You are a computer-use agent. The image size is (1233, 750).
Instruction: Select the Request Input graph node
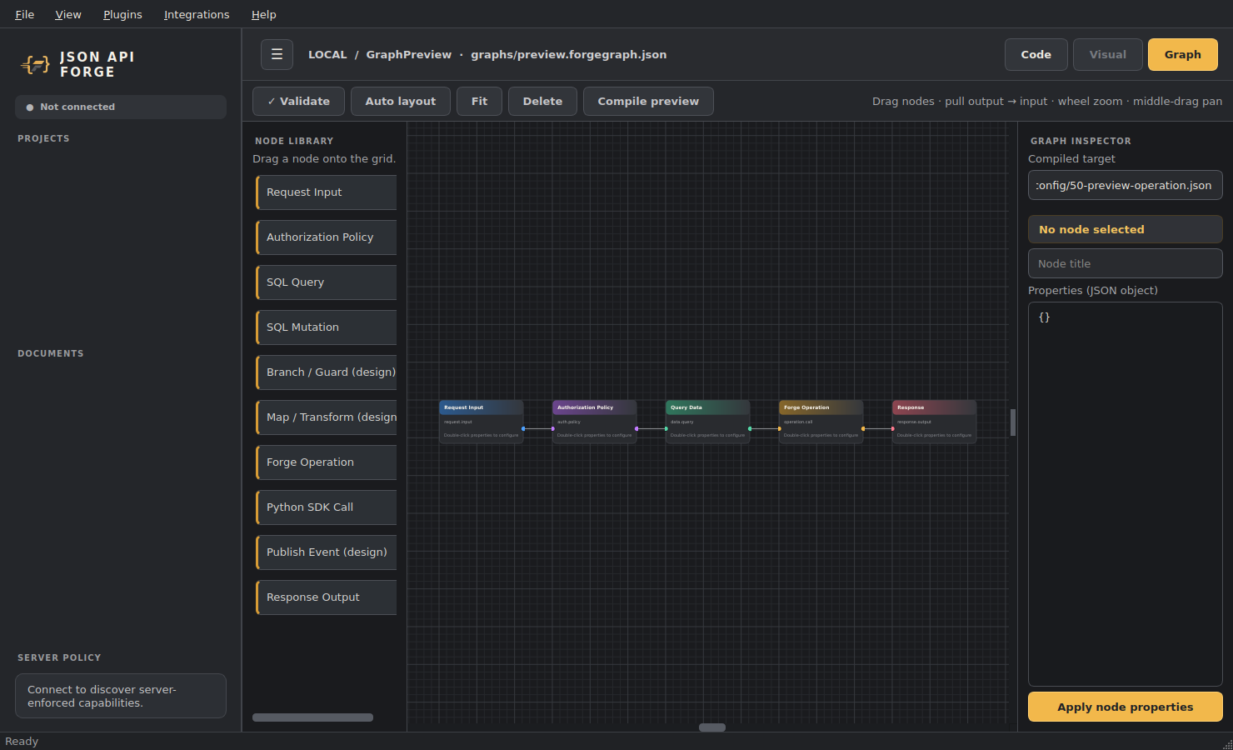click(481, 422)
